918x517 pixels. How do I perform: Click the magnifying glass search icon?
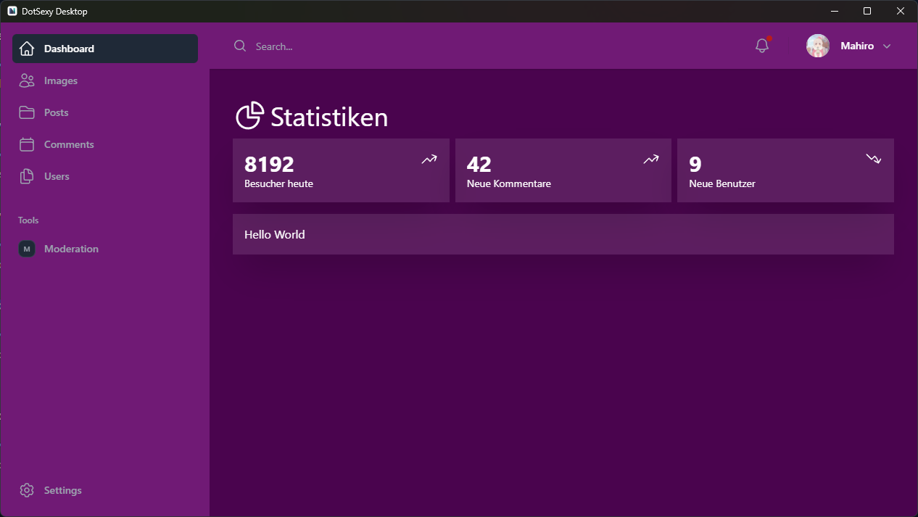240,46
